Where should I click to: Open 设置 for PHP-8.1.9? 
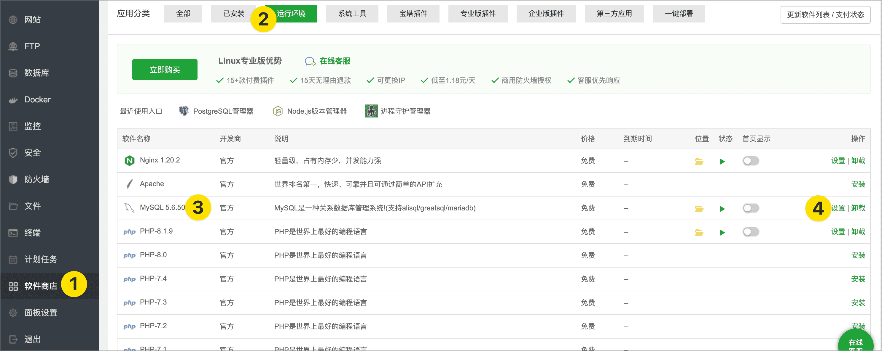click(838, 232)
